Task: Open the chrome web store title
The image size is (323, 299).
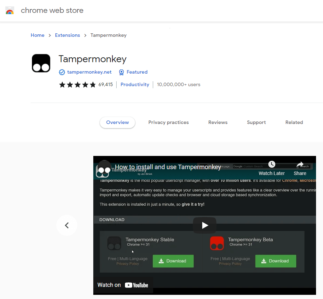Action: point(52,10)
